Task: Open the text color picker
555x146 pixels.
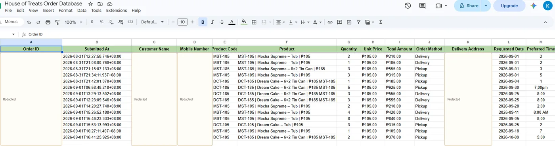Action: tap(232, 22)
